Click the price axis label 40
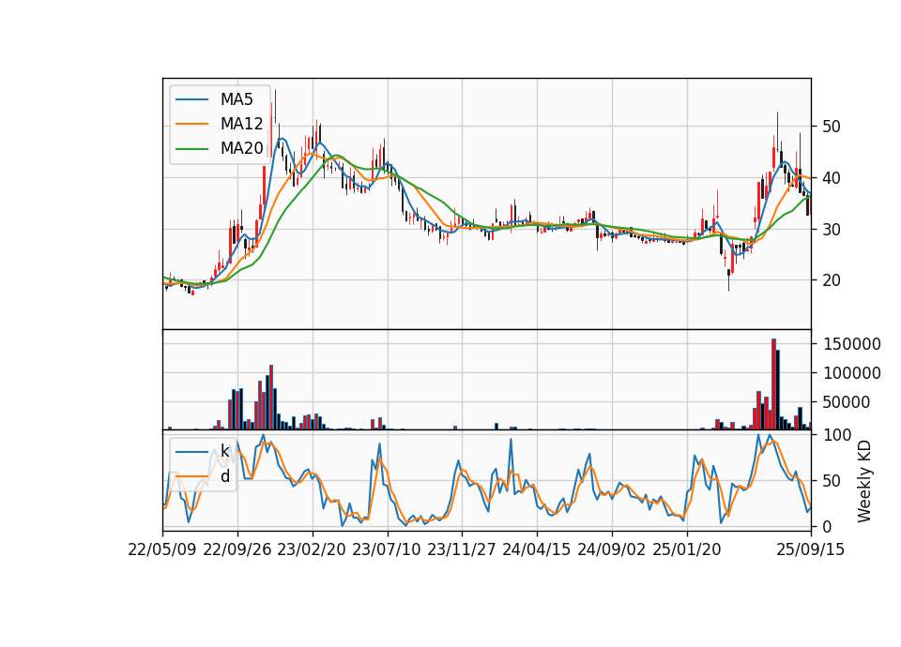 pos(832,178)
